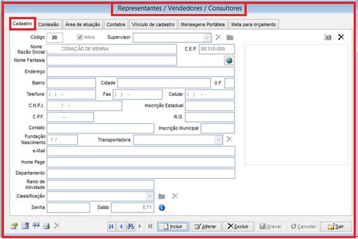This screenshot has height=239, width=358.
Task: Click the grey X icon in bottom-left toolbar
Action: [57, 226]
